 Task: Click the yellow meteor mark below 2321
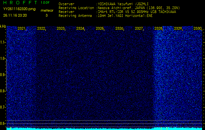(x=10, y=129)
